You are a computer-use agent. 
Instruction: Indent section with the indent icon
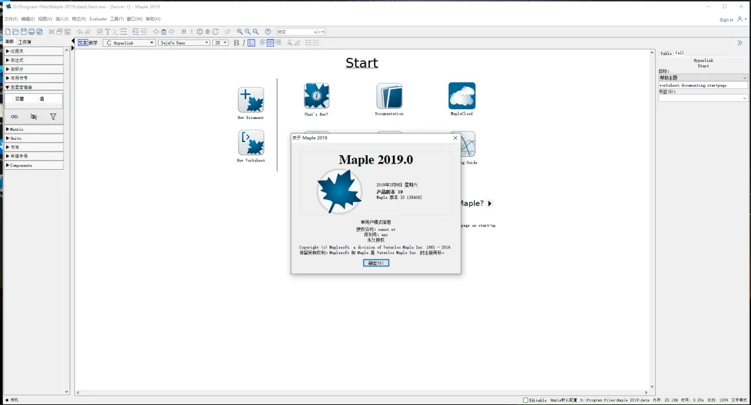(136, 31)
